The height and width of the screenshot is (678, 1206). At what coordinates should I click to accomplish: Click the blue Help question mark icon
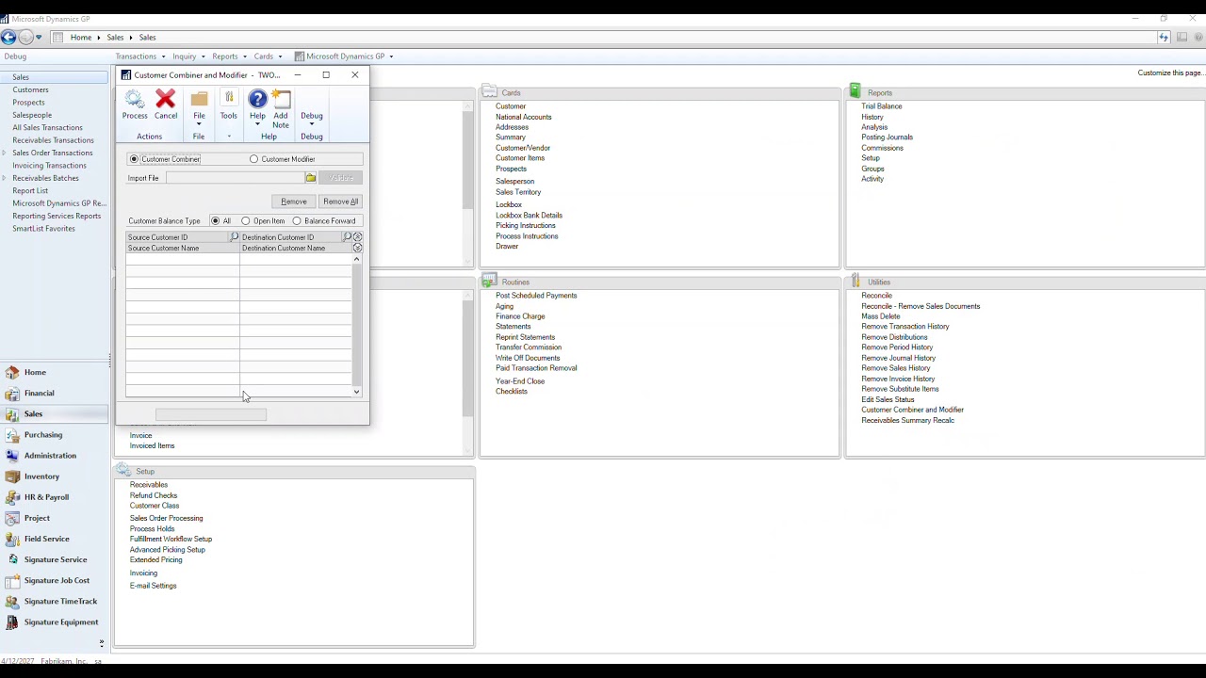point(257,99)
